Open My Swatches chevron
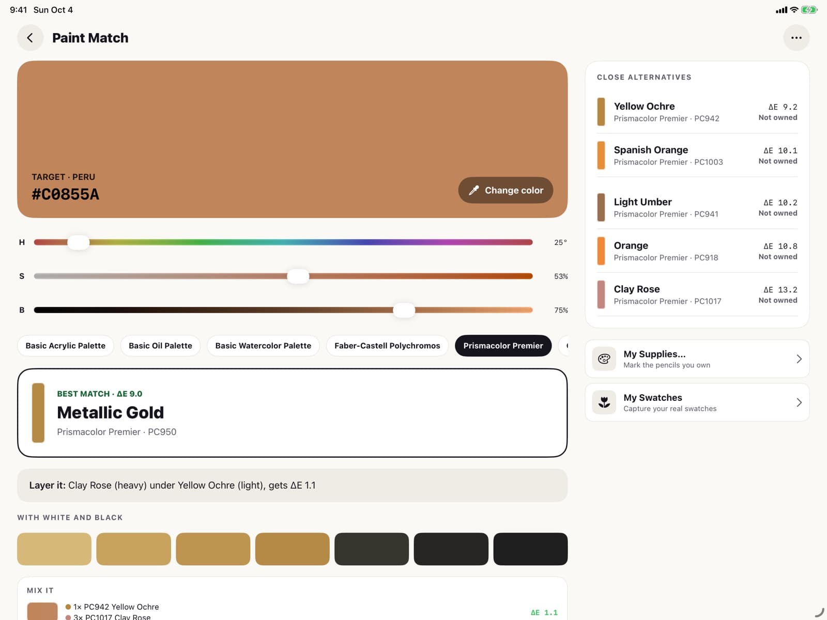Screen dimensions: 827x620 (799, 402)
